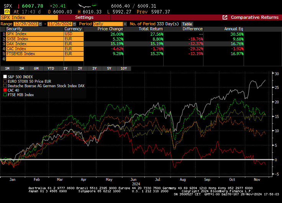Click the Comparative Returns pop-out icon

[225, 18]
